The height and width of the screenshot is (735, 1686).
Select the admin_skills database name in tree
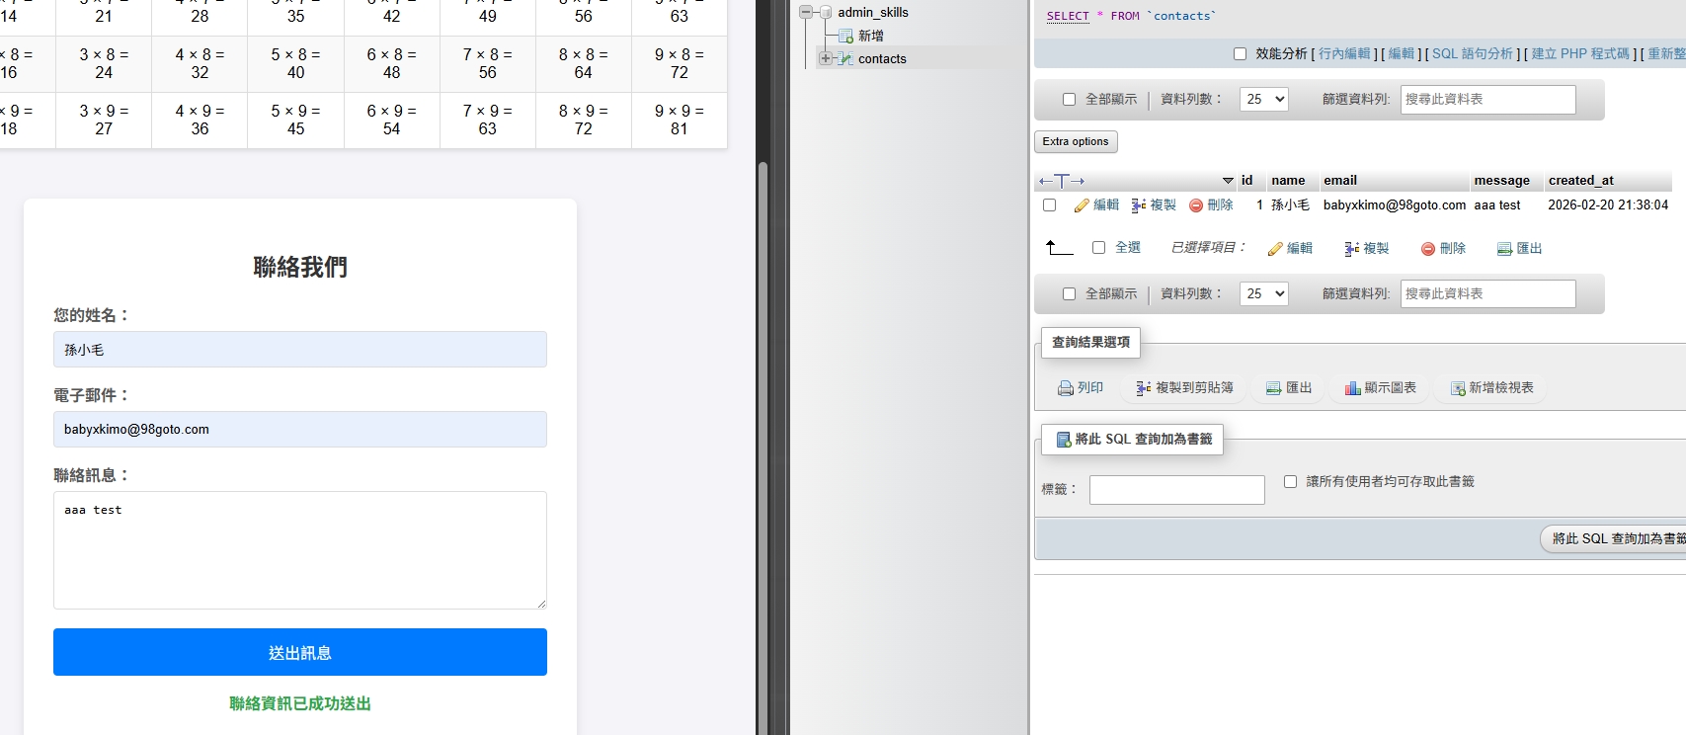pos(873,12)
